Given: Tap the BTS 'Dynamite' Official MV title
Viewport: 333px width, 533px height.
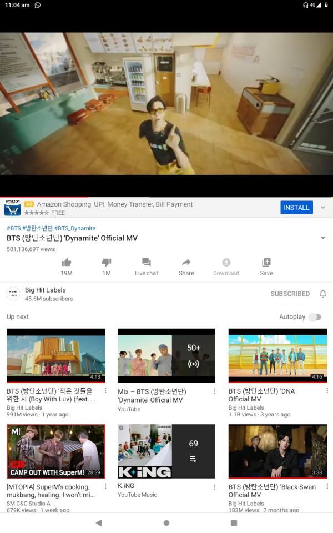Looking at the screenshot, I should pos(72,238).
